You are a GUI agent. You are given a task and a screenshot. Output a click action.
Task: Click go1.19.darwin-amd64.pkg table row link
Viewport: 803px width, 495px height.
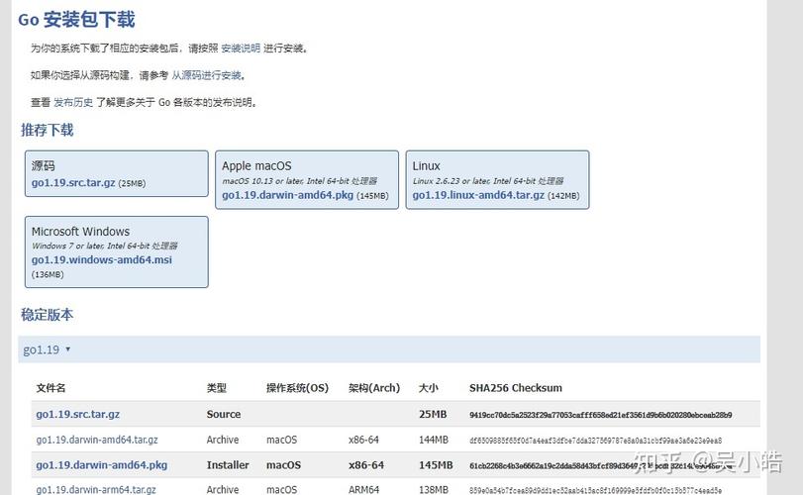[x=101, y=465]
